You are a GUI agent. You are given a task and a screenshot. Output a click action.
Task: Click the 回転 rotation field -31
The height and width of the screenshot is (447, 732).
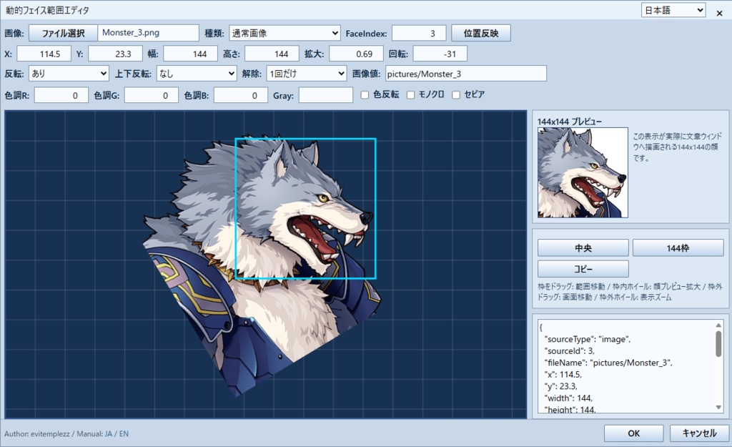coord(440,54)
